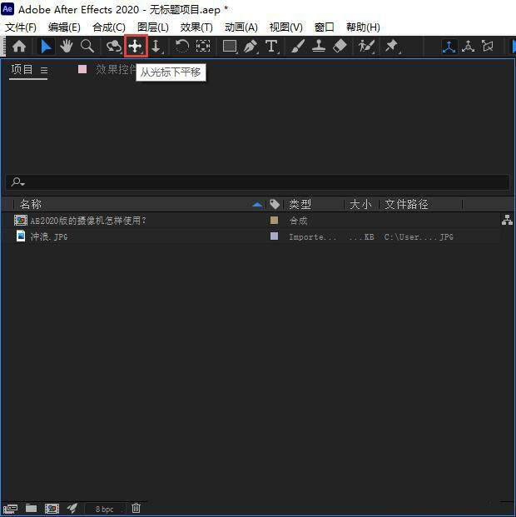The width and height of the screenshot is (516, 517).
Task: Click the 'Importe...' type cell of 冲浪.JPG
Action: (313, 236)
